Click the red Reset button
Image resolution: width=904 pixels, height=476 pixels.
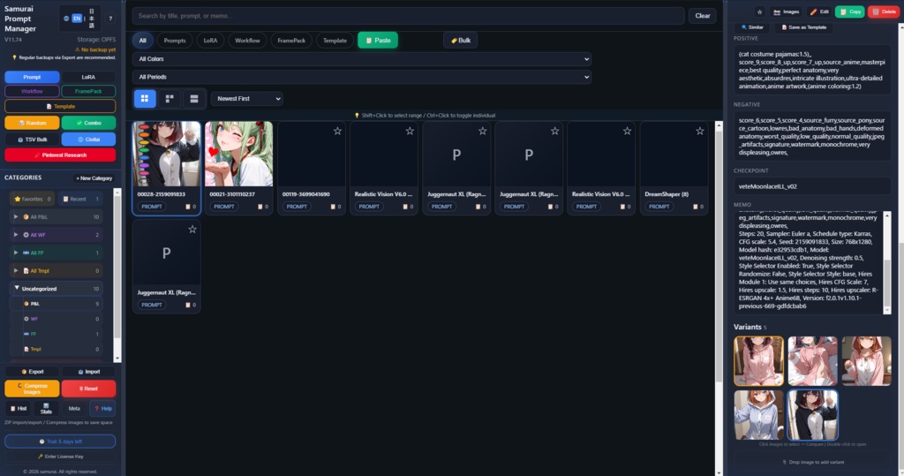point(88,389)
